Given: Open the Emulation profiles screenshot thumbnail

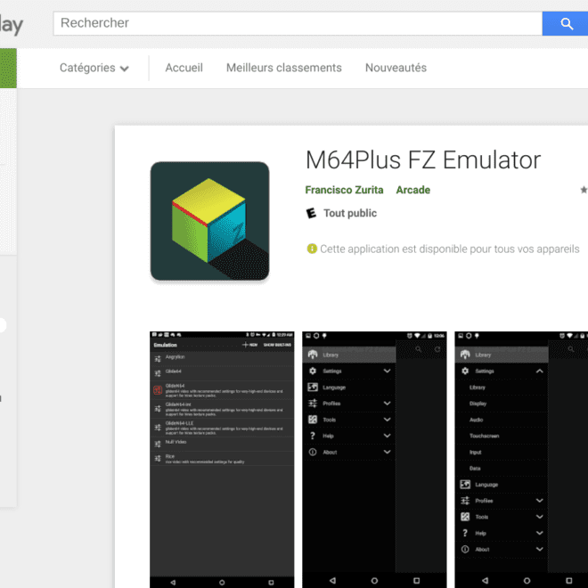Looking at the screenshot, I should 222,460.
